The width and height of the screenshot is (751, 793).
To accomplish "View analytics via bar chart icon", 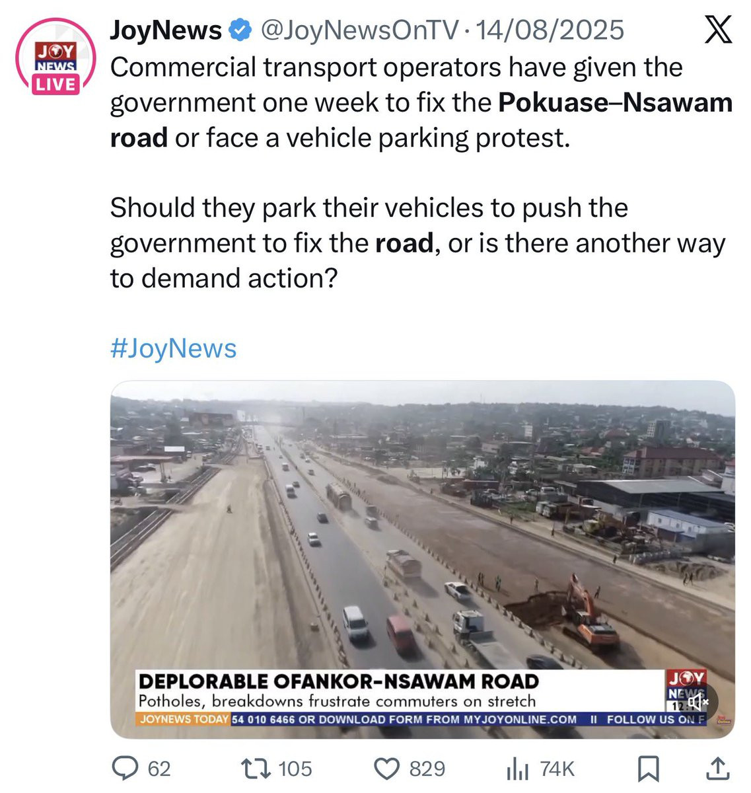I will (519, 769).
